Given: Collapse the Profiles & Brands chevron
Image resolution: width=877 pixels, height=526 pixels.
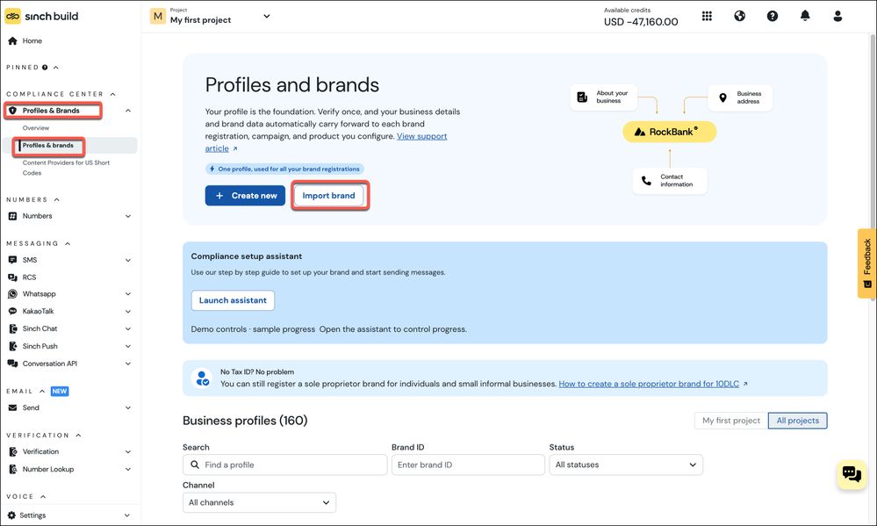Looking at the screenshot, I should coord(128,111).
